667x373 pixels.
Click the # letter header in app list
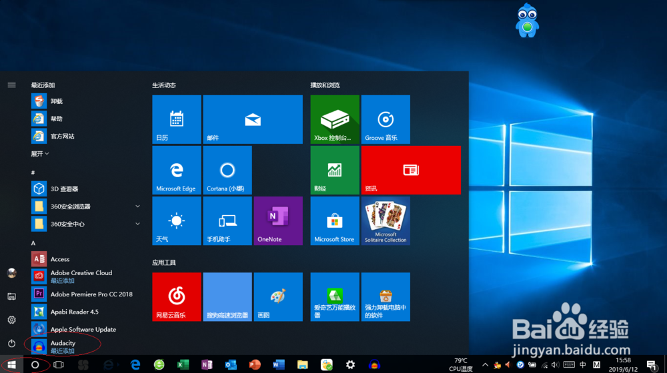pyautogui.click(x=33, y=173)
